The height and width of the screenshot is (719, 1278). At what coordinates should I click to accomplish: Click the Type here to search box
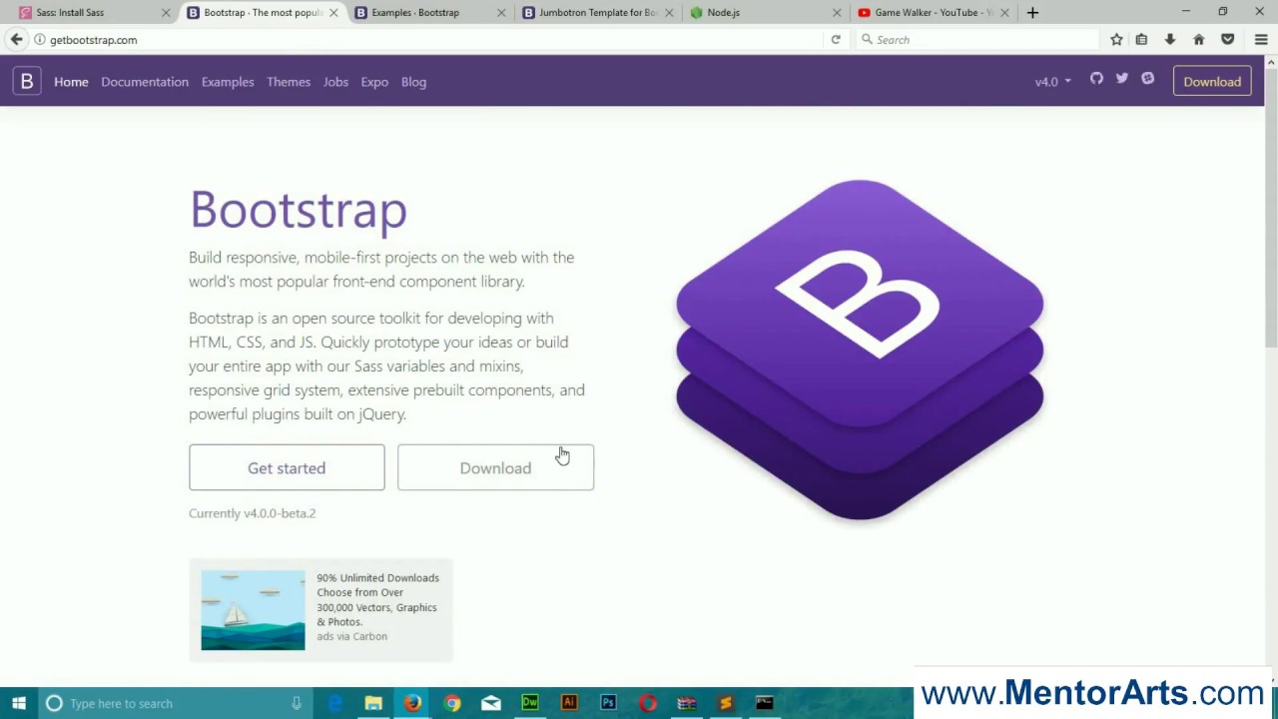click(175, 703)
